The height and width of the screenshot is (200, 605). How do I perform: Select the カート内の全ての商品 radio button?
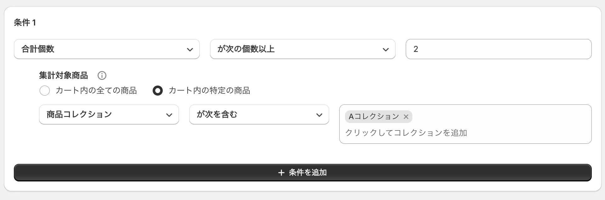pyautogui.click(x=45, y=91)
